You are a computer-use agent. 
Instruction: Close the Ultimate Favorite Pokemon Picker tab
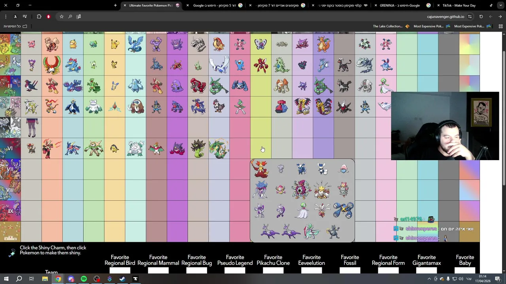[x=125, y=6]
